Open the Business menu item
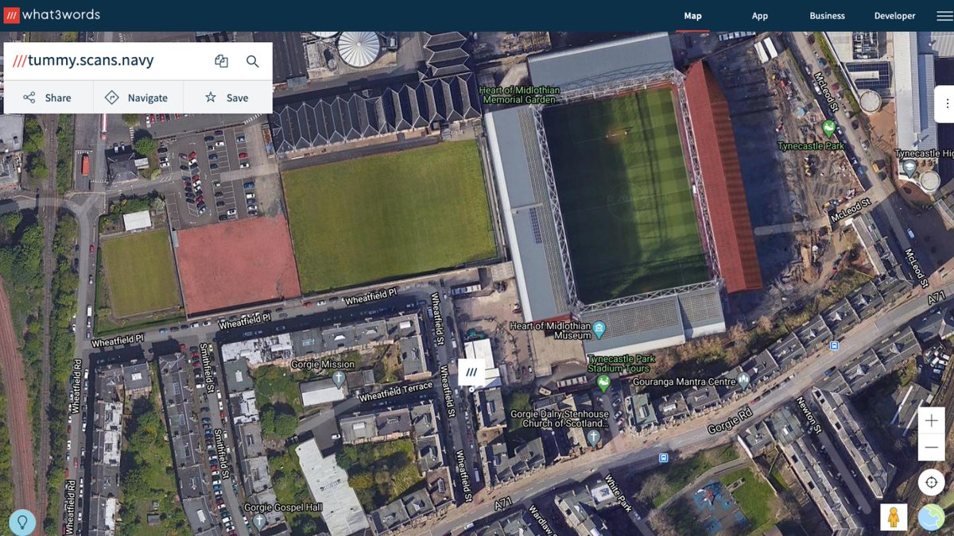 pos(827,16)
